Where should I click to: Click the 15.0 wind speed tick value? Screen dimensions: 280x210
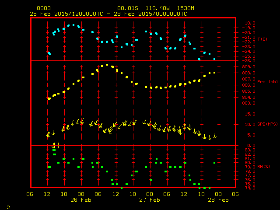[x=250, y=114]
